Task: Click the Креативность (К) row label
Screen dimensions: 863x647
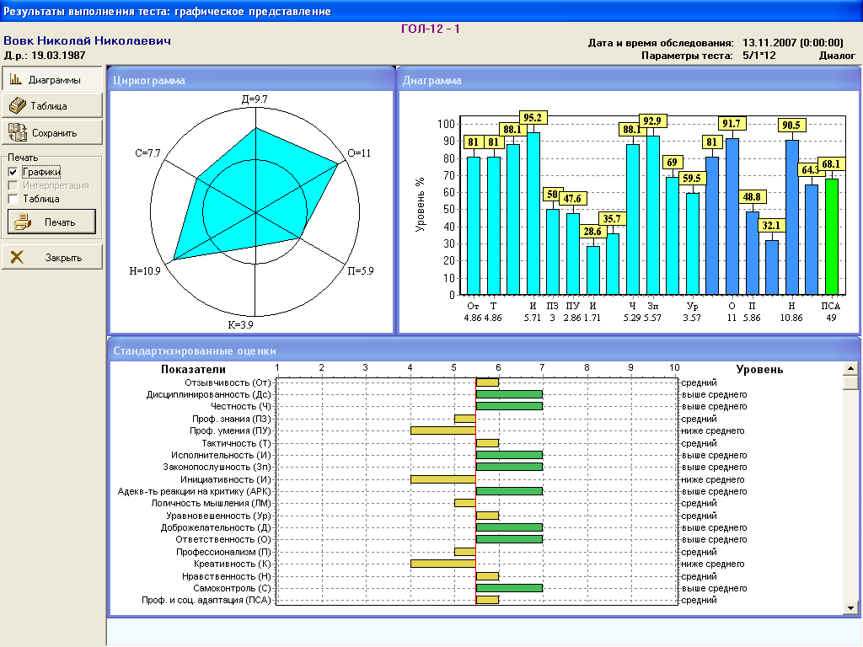Action: click(x=233, y=564)
